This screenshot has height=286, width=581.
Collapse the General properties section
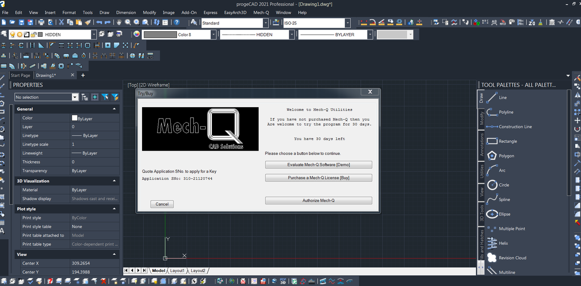coord(114,109)
